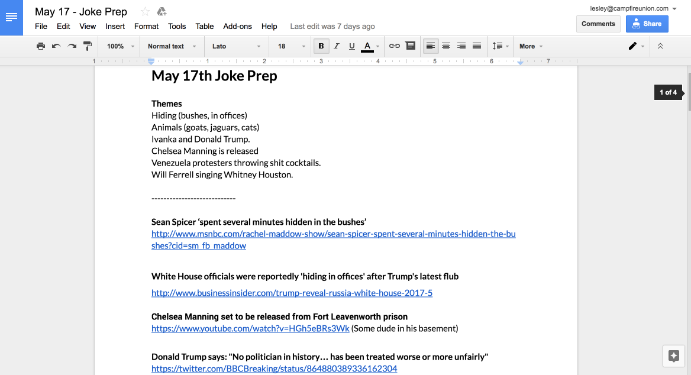The image size is (691, 375).
Task: Click the 1 of 4 page indicator
Action: (x=669, y=92)
